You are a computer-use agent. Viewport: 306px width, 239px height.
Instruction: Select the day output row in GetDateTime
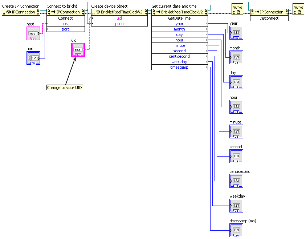[180, 35]
